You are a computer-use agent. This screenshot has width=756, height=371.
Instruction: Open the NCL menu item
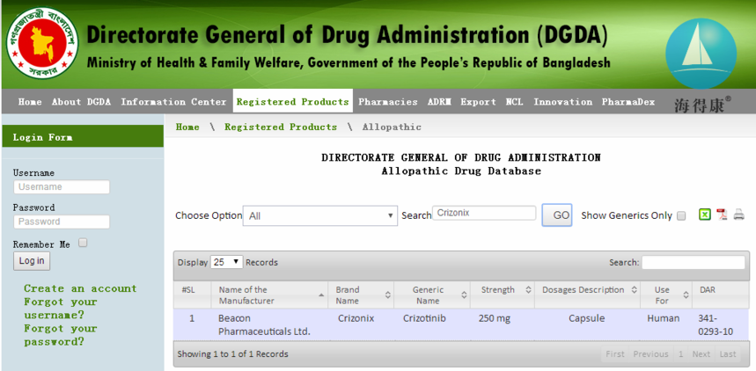515,102
